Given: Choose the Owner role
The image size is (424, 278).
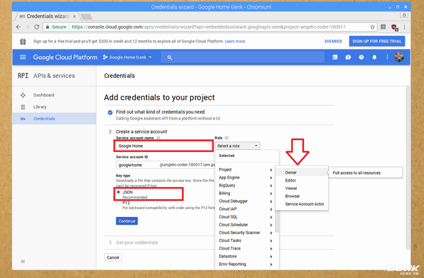Looking at the screenshot, I should 302,172.
